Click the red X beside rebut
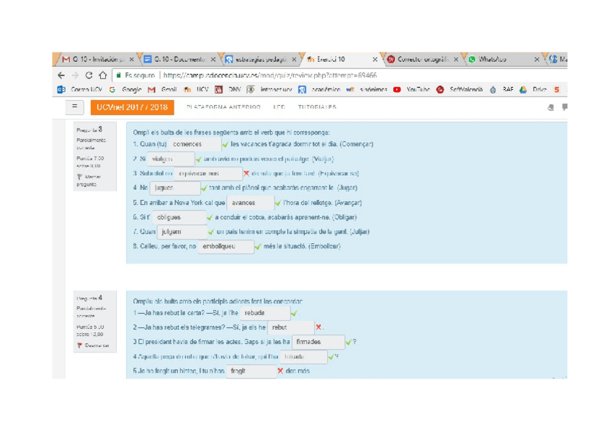Viewport: 611px width, 431px height. (318, 327)
